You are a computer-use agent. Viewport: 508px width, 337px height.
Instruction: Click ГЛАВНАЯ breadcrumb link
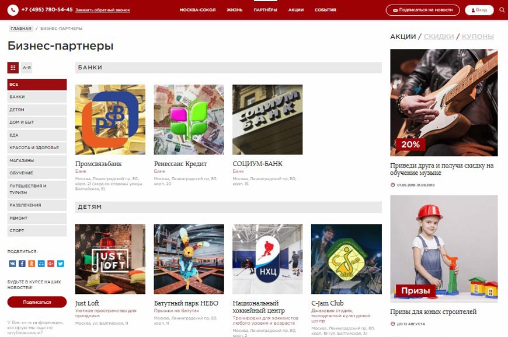(x=20, y=28)
